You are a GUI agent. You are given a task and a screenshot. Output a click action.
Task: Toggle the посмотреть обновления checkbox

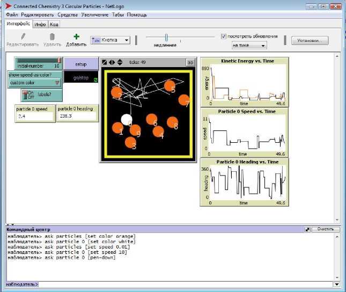(224, 36)
